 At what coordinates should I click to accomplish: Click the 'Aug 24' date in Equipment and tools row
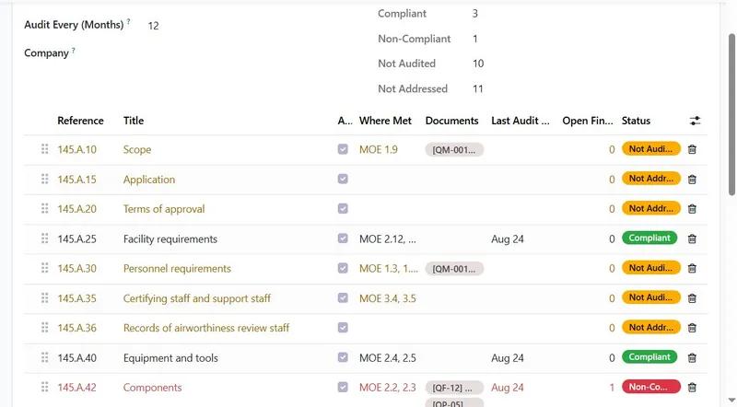[508, 358]
